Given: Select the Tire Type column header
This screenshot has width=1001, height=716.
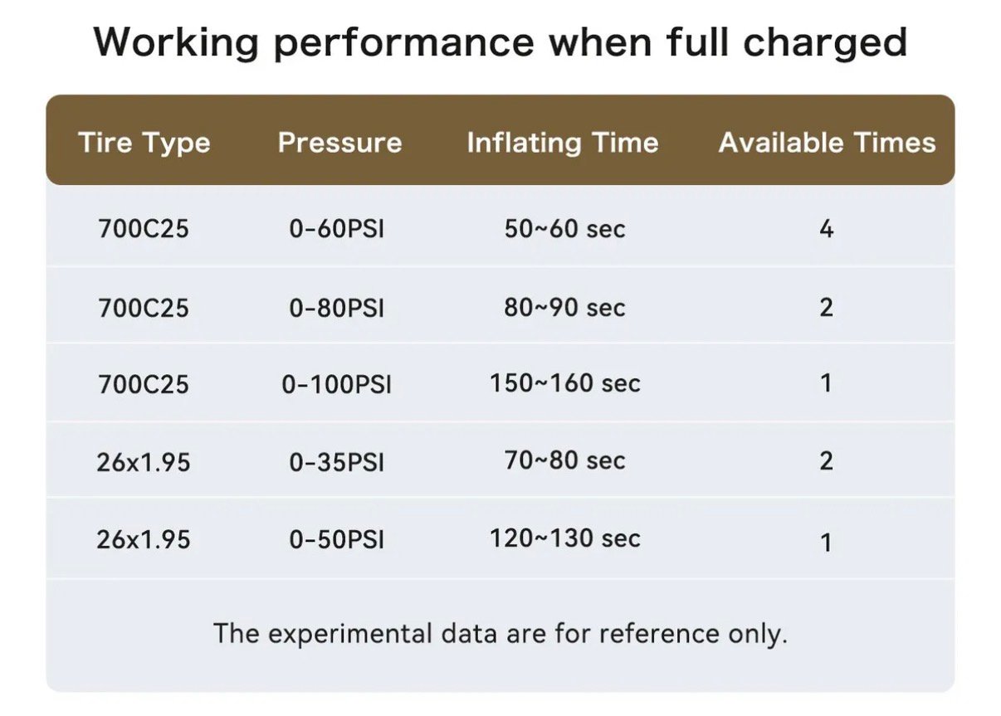Looking at the screenshot, I should click(144, 143).
